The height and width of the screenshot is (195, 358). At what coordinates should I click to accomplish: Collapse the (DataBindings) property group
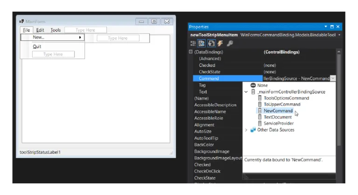191,52
